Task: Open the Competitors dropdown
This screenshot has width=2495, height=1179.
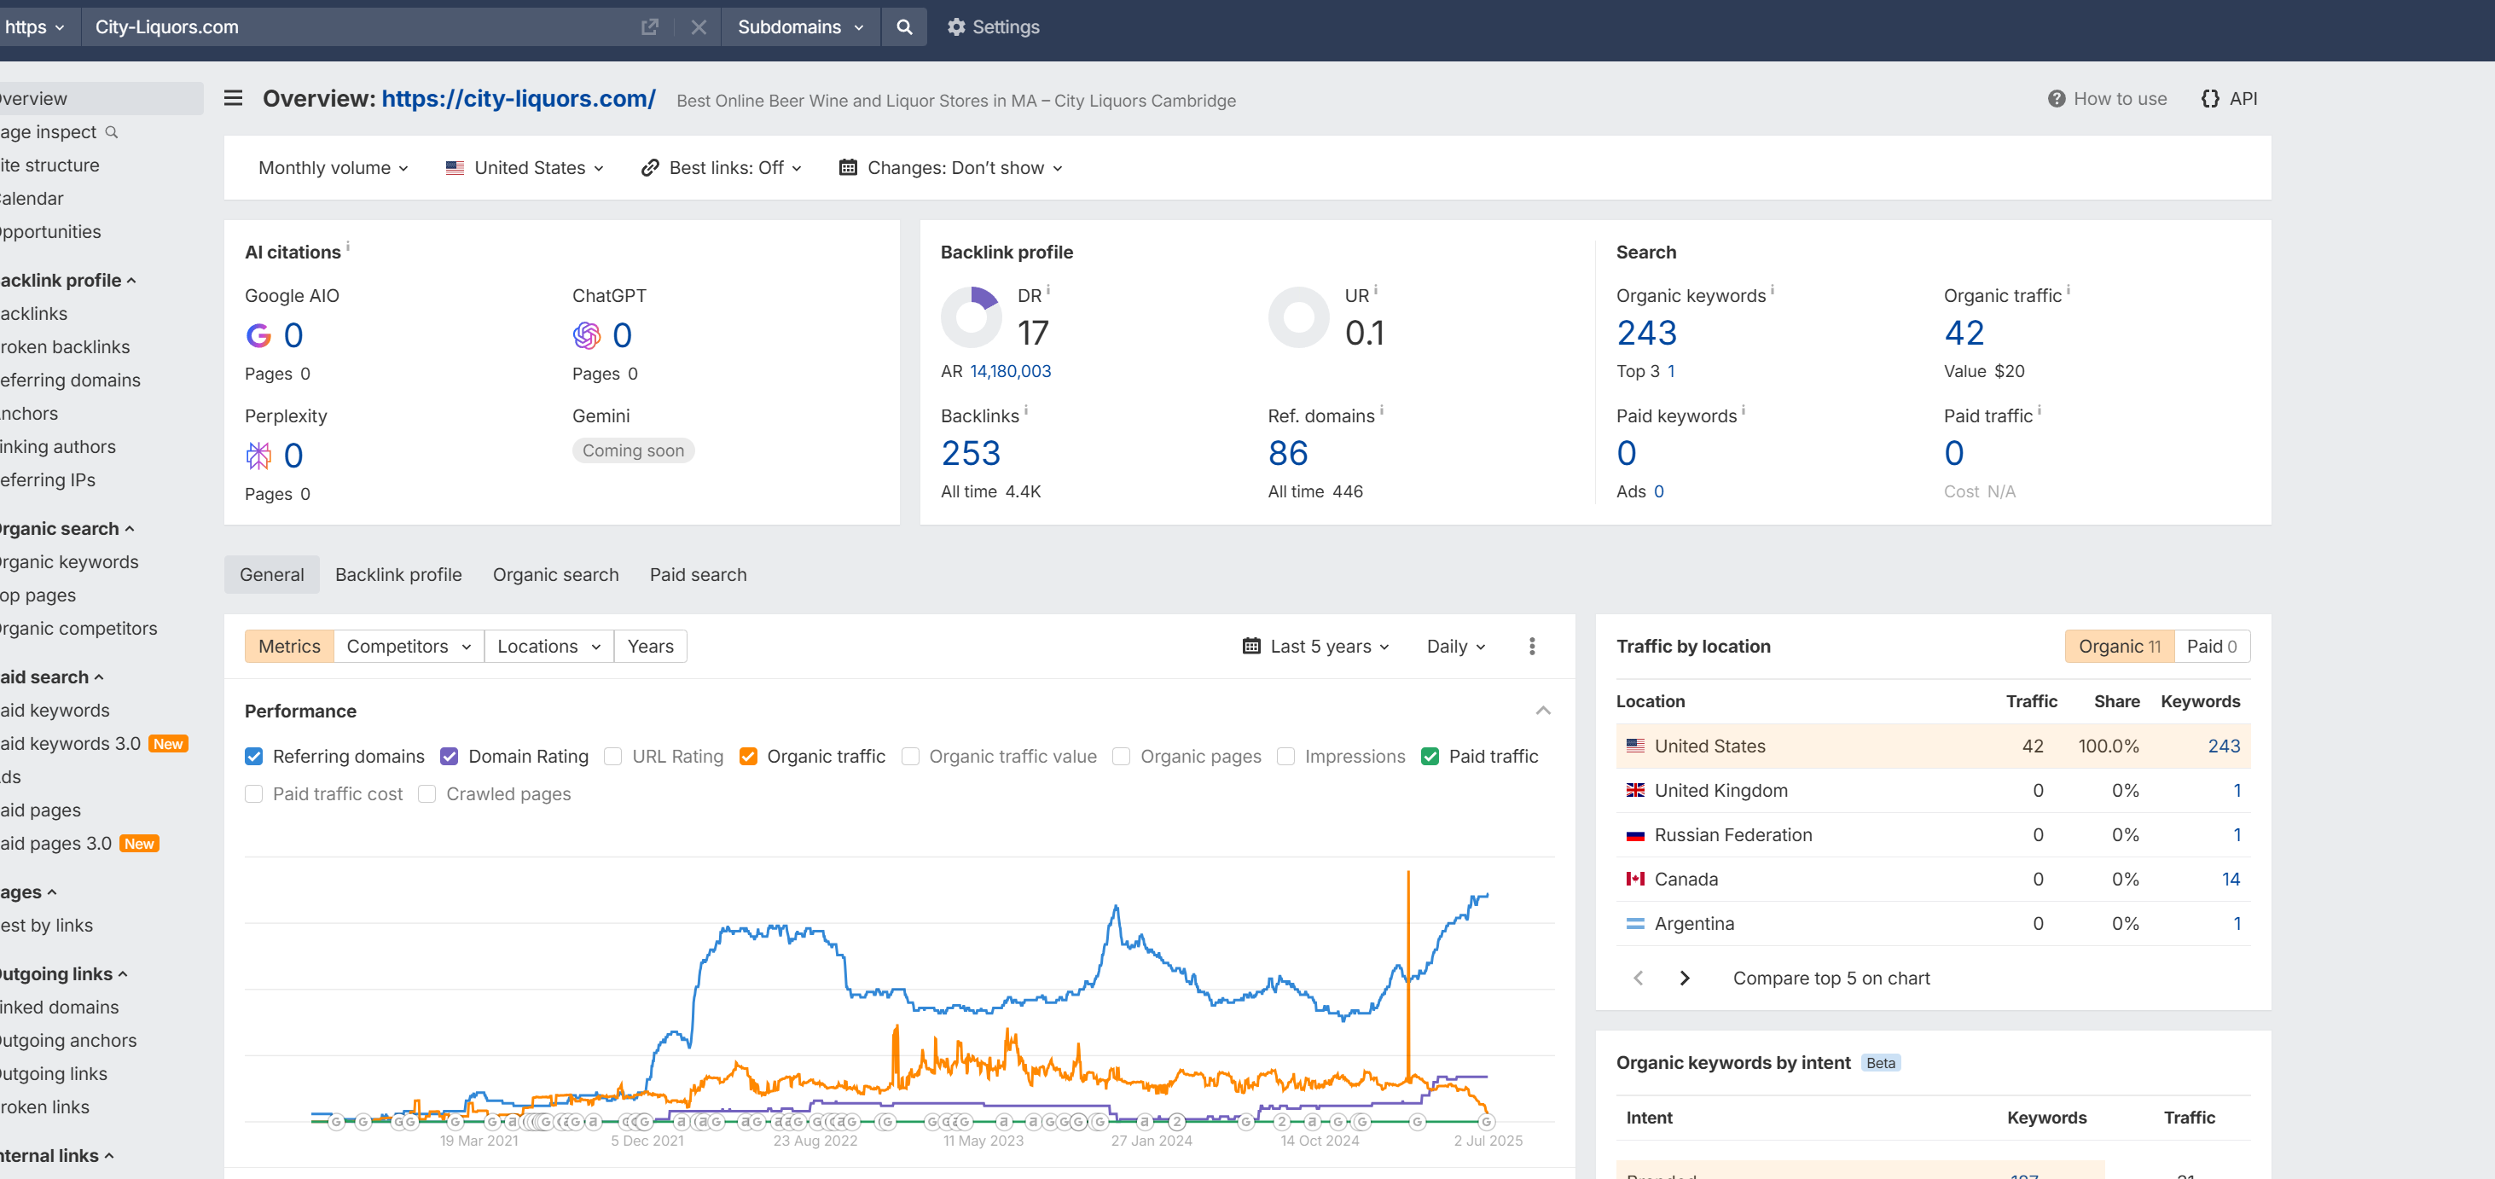Action: 409,646
